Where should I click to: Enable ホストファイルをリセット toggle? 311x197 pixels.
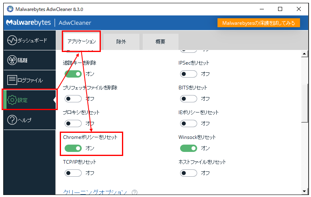pos(189,173)
